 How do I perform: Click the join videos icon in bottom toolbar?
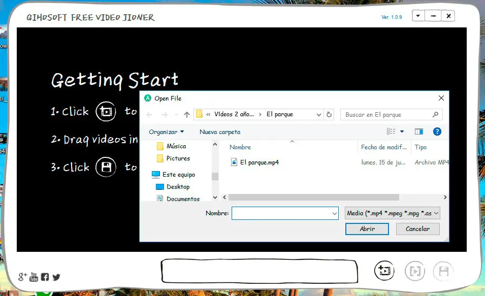coord(415,271)
